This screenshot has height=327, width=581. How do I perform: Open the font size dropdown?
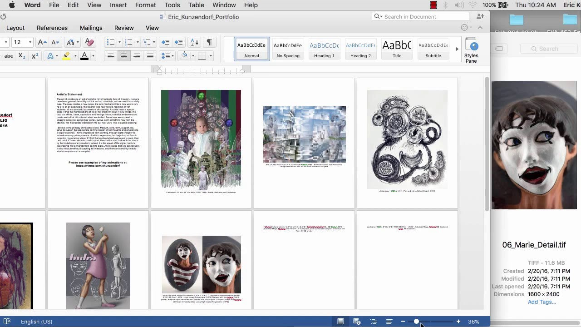[30, 42]
